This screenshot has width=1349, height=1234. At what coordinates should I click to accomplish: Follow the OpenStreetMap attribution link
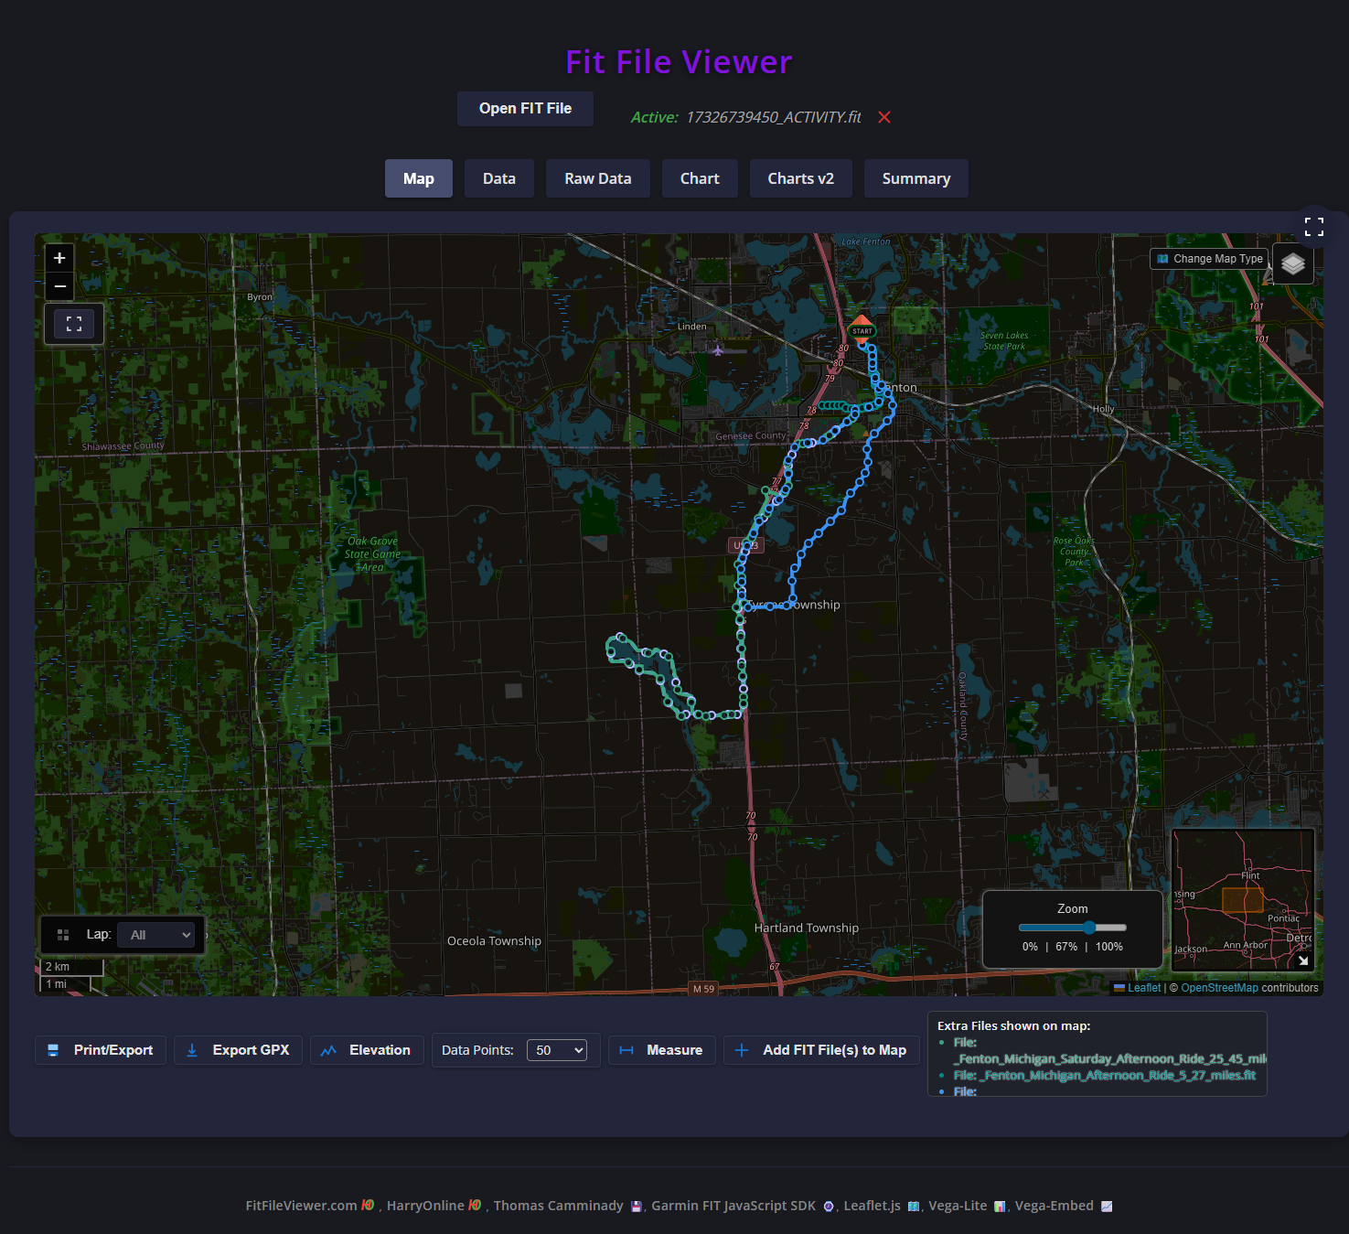(1218, 988)
